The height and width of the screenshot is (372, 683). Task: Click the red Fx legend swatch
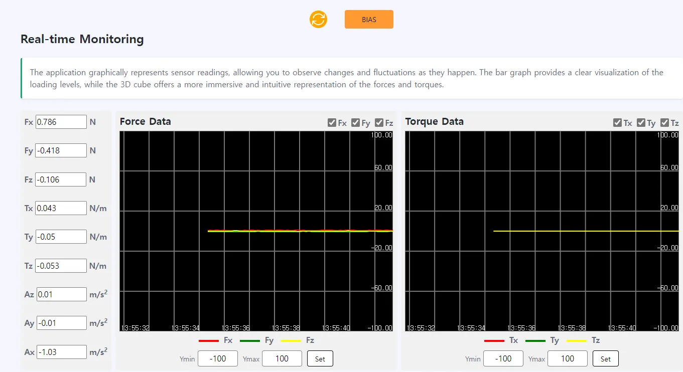pyautogui.click(x=209, y=341)
